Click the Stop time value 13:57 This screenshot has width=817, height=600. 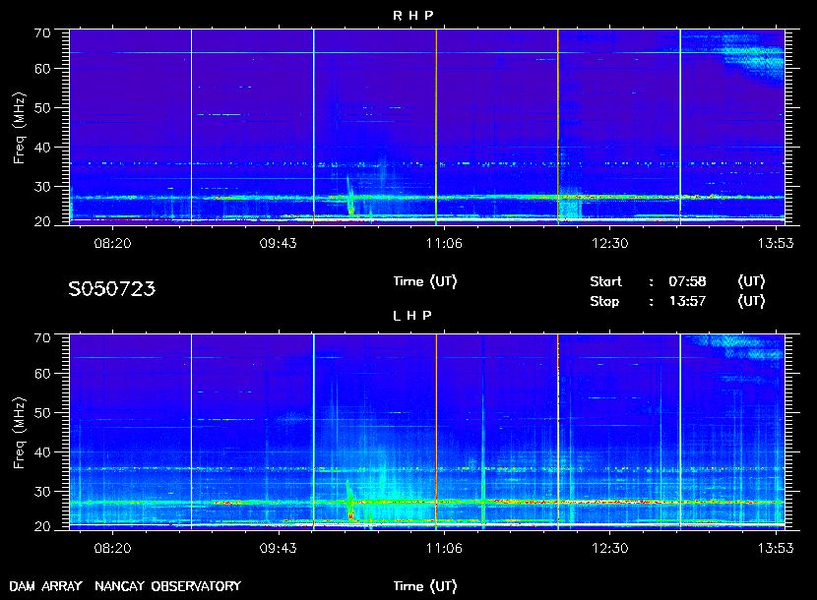pyautogui.click(x=687, y=301)
